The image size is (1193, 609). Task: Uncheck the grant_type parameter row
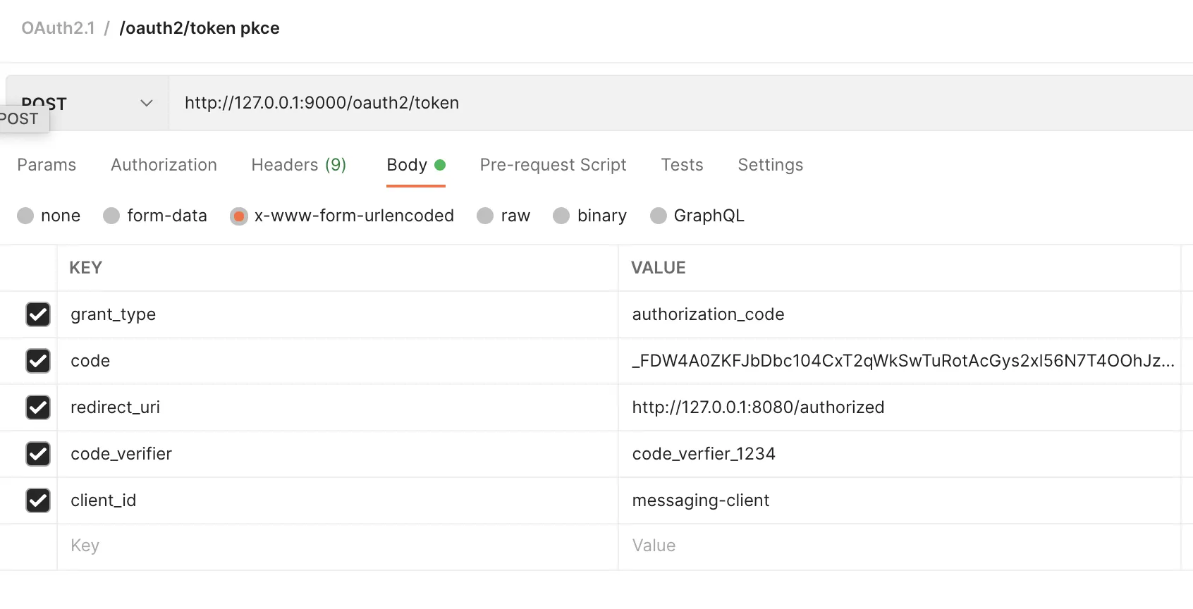pos(38,314)
